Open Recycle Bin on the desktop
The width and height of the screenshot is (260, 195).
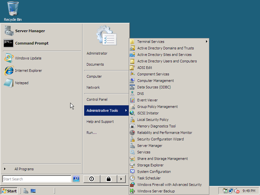[x=13, y=11]
